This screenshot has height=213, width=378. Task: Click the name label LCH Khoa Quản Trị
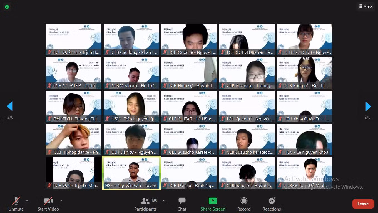point(307,119)
